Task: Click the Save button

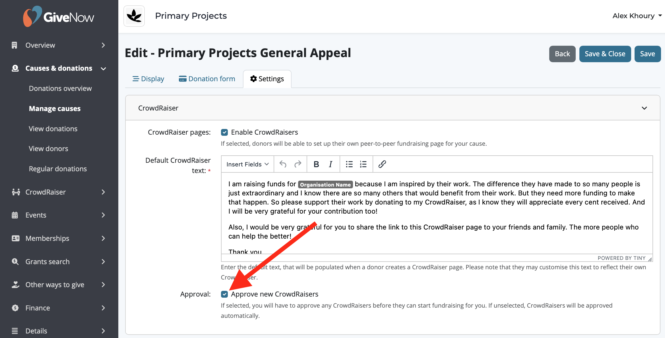Action: [x=647, y=54]
